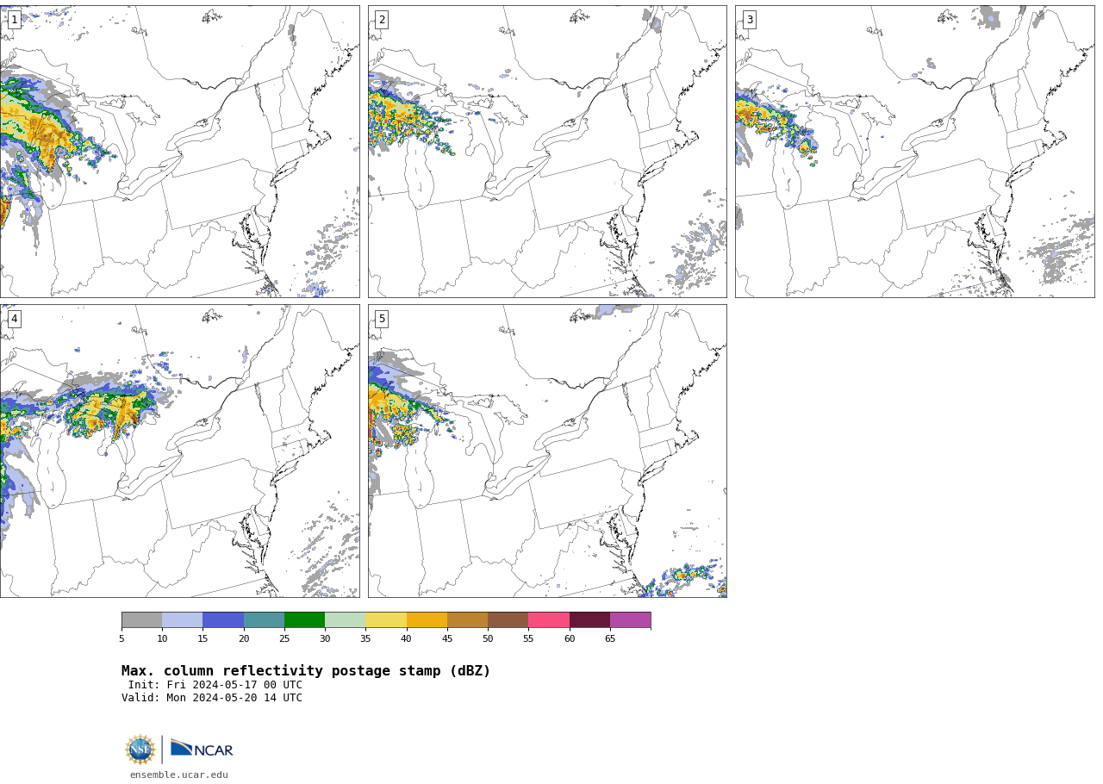Image resolution: width=1103 pixels, height=784 pixels.
Task: Click the 15 tick label on colorbar
Action: [203, 639]
